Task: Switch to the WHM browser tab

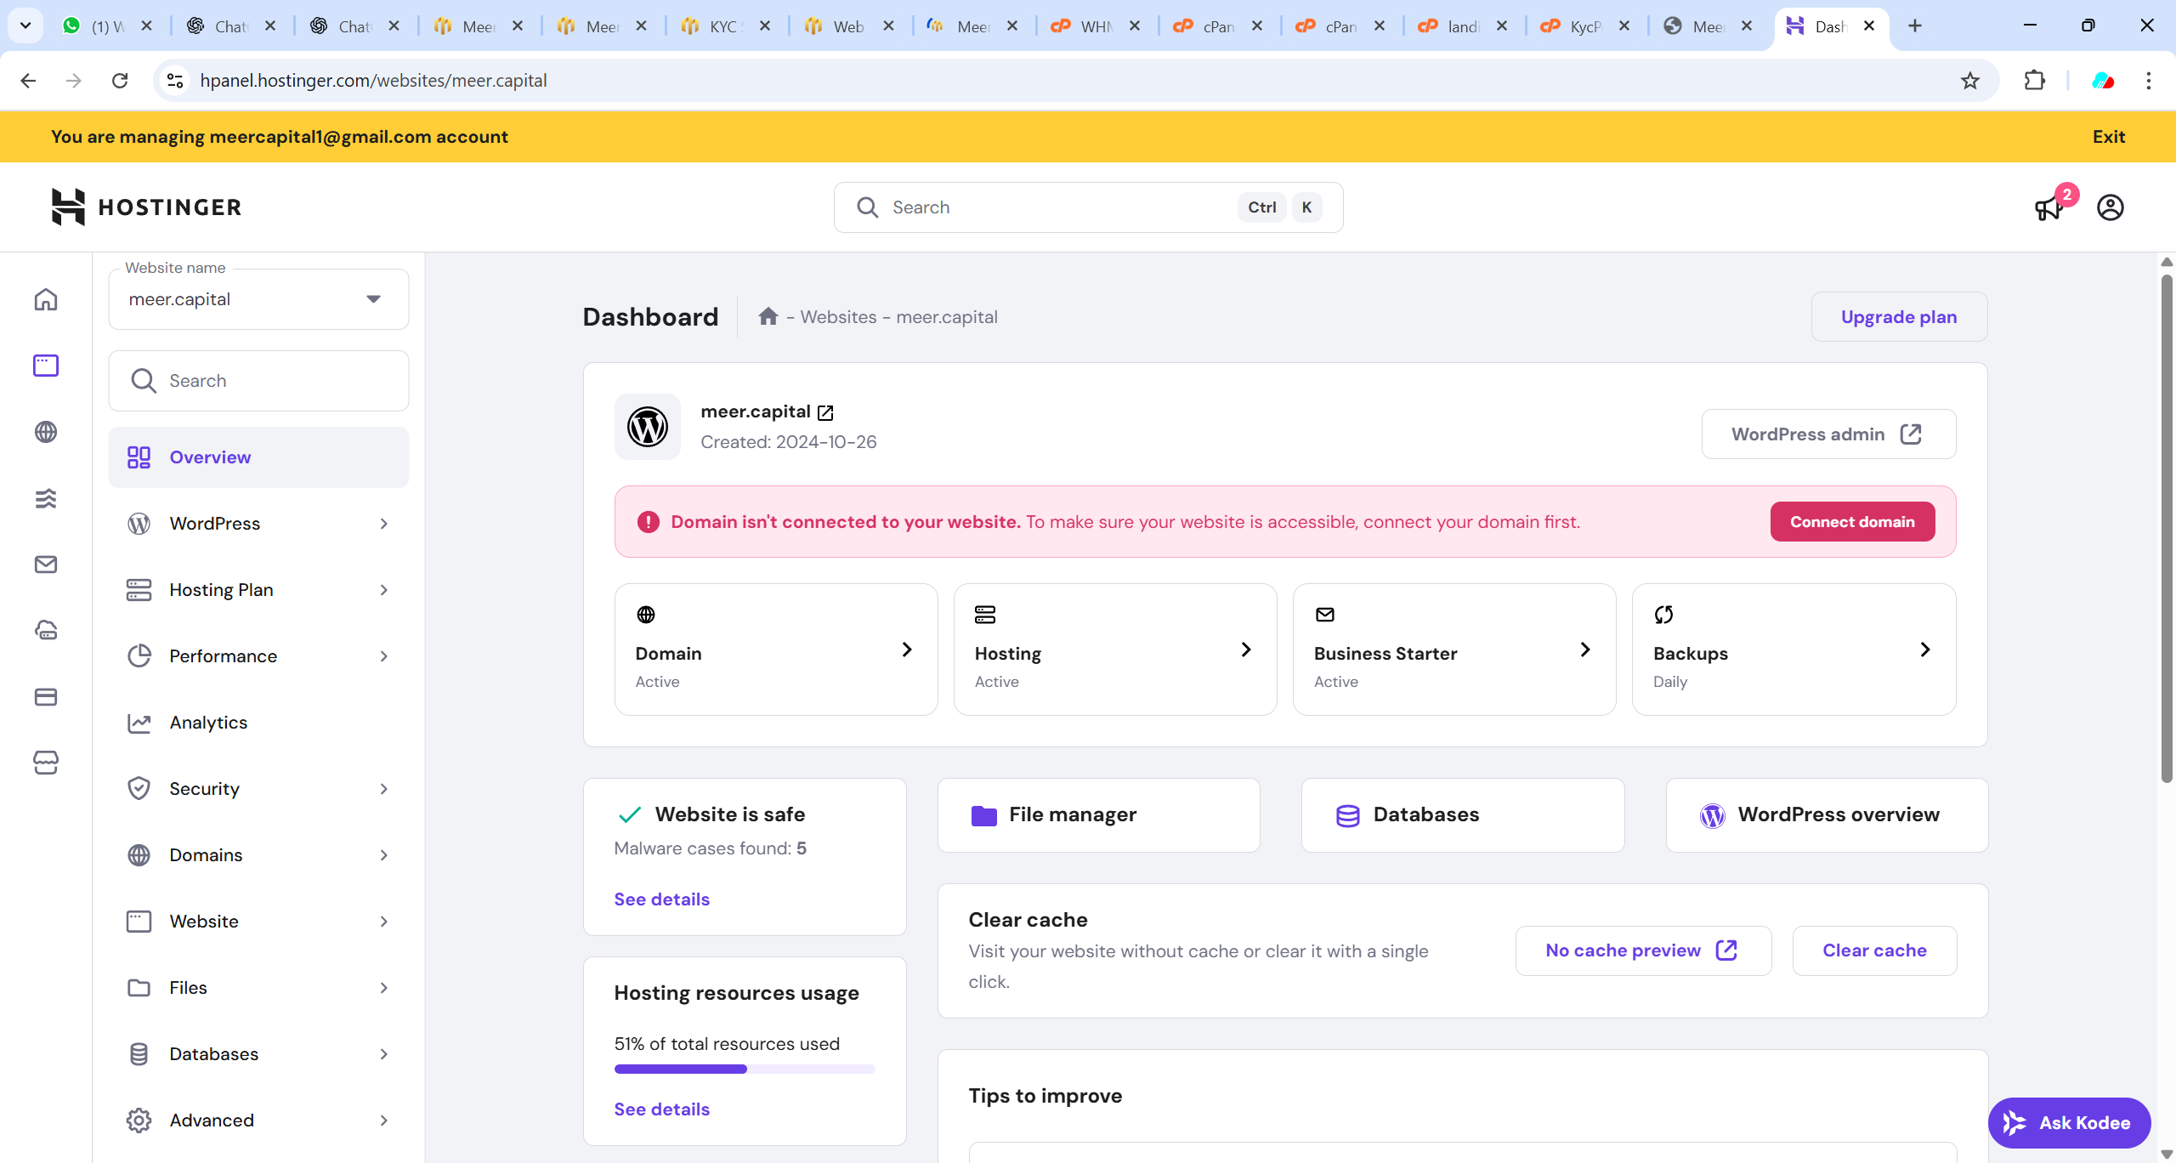Action: (x=1094, y=26)
